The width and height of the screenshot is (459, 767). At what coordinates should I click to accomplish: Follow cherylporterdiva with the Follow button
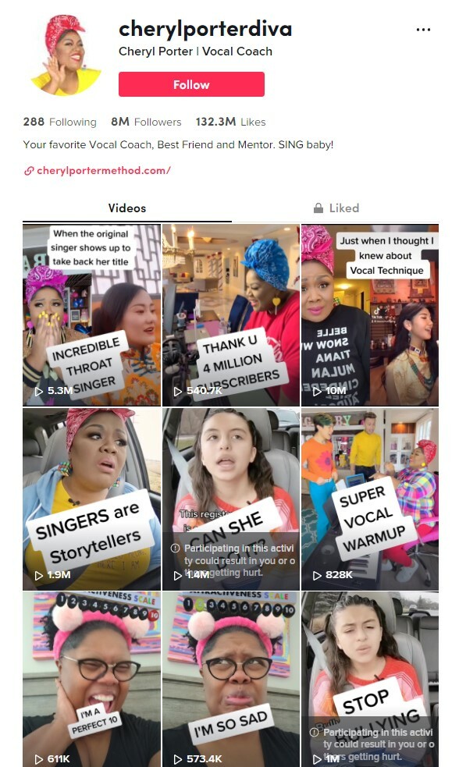[x=191, y=84]
